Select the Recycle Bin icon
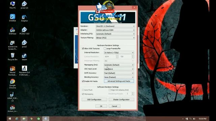216x121 pixels. click(x=12, y=57)
